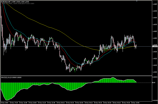Viewport: 158px width, 104px height.
Task: Click the 30 Dec 08:10 time axis label
Action: coord(116,103)
